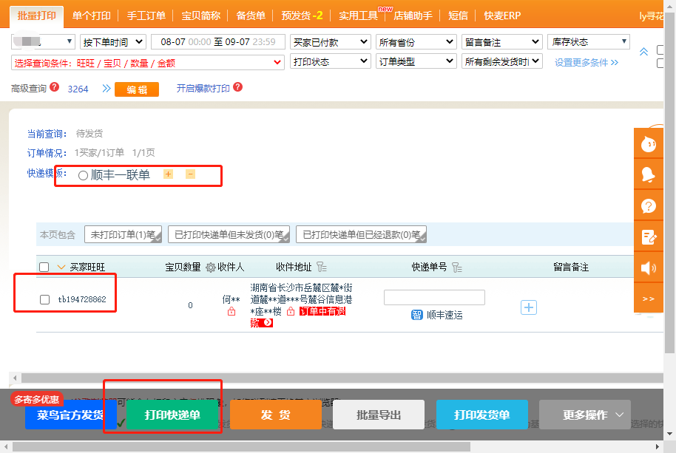Click the 菜鸟官方发货 button

click(70, 415)
